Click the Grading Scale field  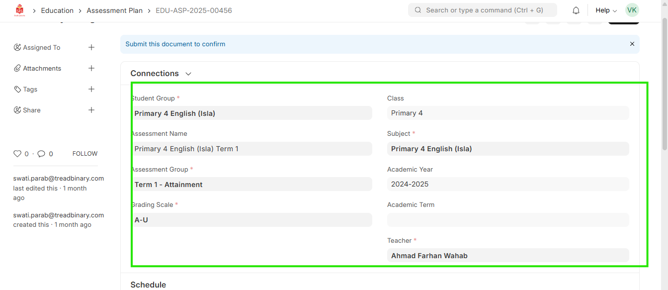coord(252,220)
